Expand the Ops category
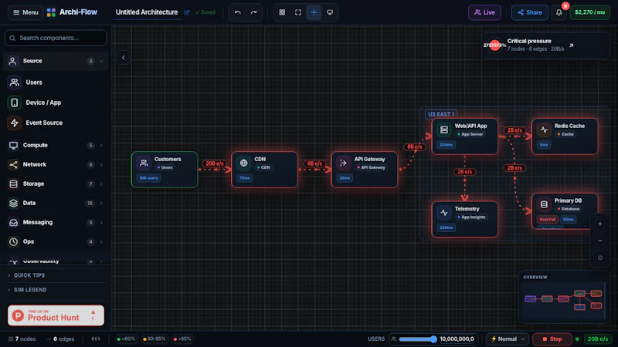The height and width of the screenshot is (347, 618). click(56, 241)
